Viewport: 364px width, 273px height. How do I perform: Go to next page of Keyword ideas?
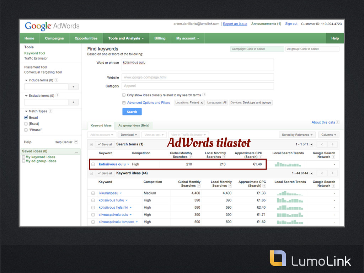(x=332, y=173)
